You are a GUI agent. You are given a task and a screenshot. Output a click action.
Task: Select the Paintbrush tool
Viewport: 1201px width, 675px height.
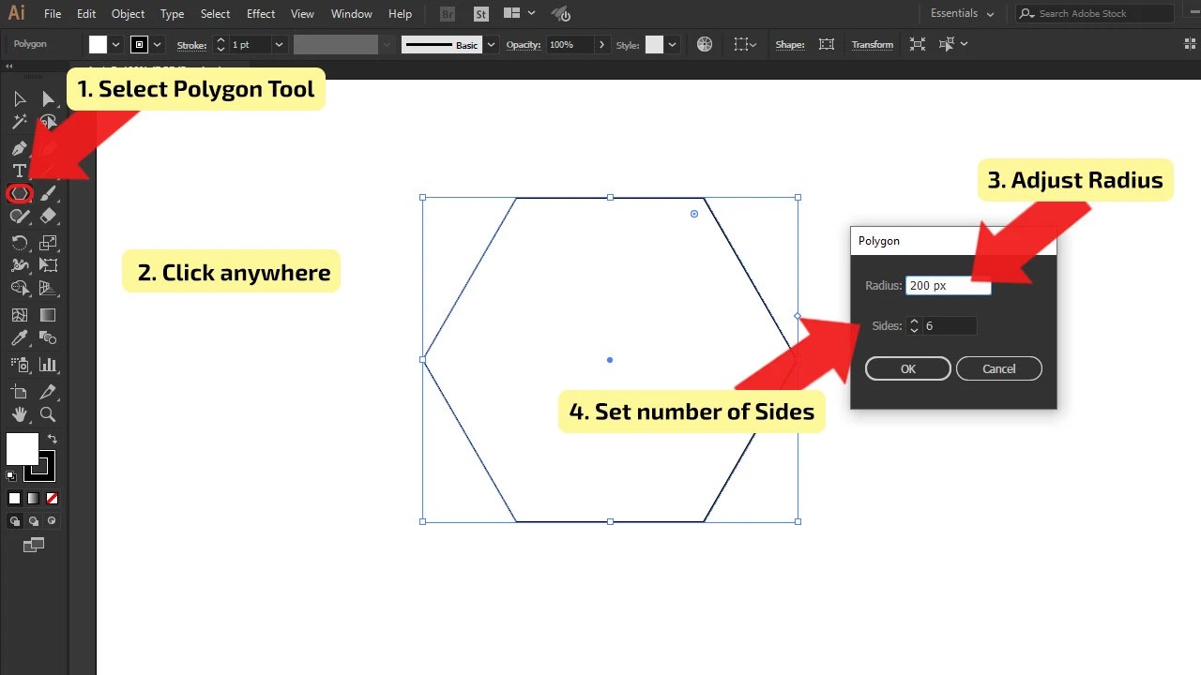[x=48, y=193]
